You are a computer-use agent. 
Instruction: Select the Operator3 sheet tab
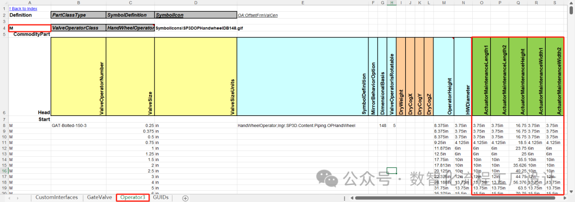tap(133, 198)
